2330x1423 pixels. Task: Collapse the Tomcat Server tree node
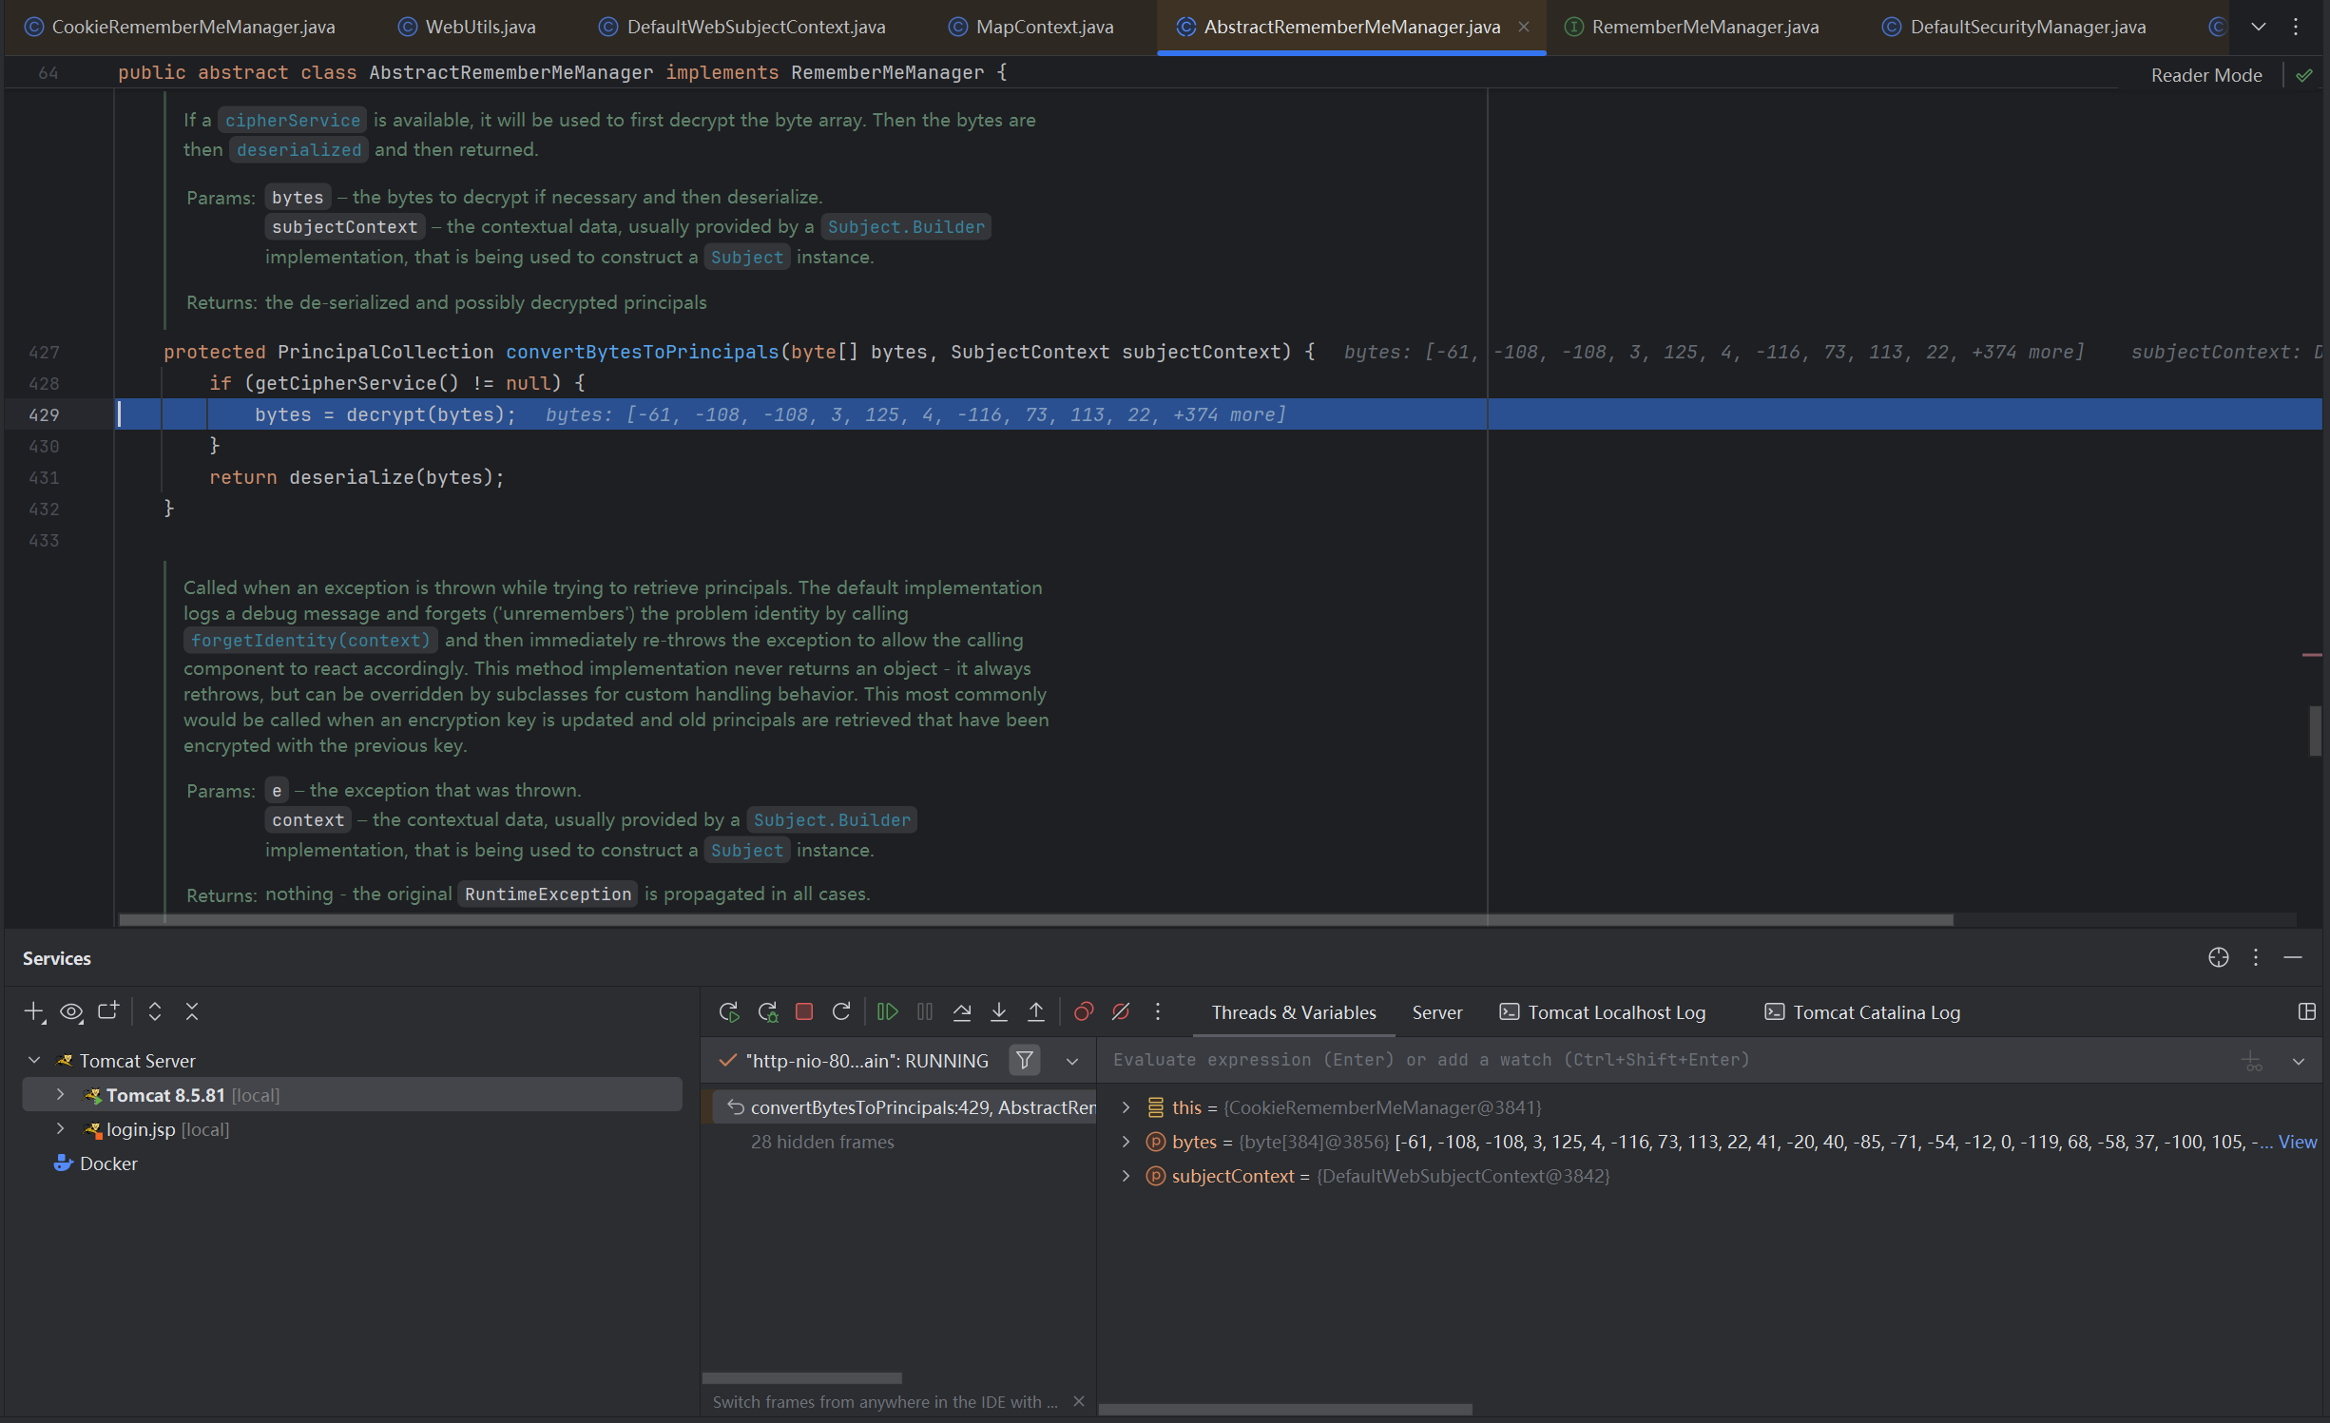tap(34, 1060)
